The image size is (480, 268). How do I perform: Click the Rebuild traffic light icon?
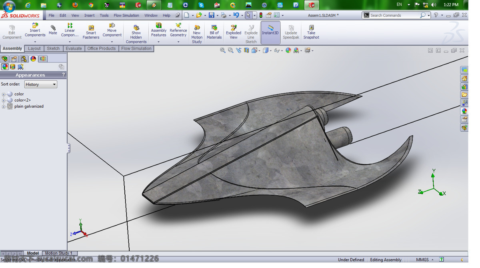(261, 15)
